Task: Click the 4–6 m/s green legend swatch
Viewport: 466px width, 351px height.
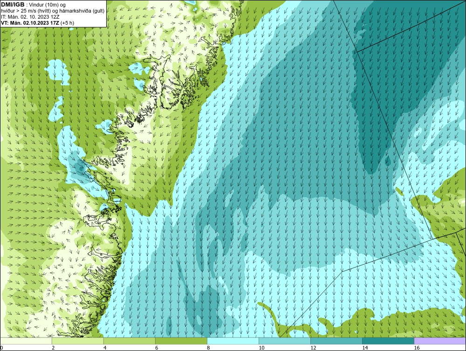Action: (x=129, y=341)
